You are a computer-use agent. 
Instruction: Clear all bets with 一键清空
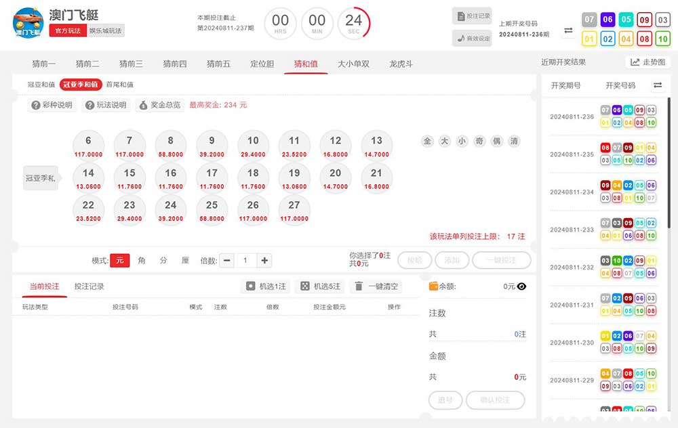pyautogui.click(x=376, y=286)
